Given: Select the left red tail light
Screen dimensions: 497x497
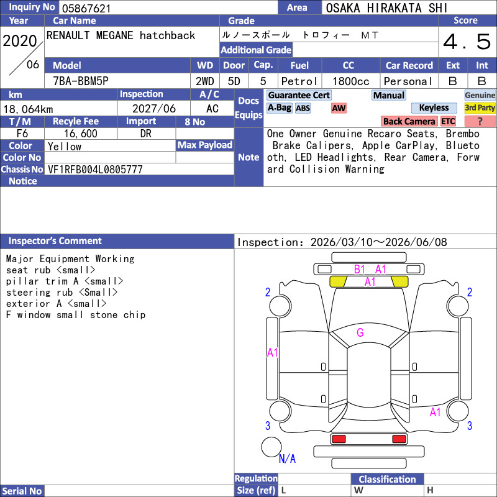Looking at the screenshot, I should coord(339,439).
